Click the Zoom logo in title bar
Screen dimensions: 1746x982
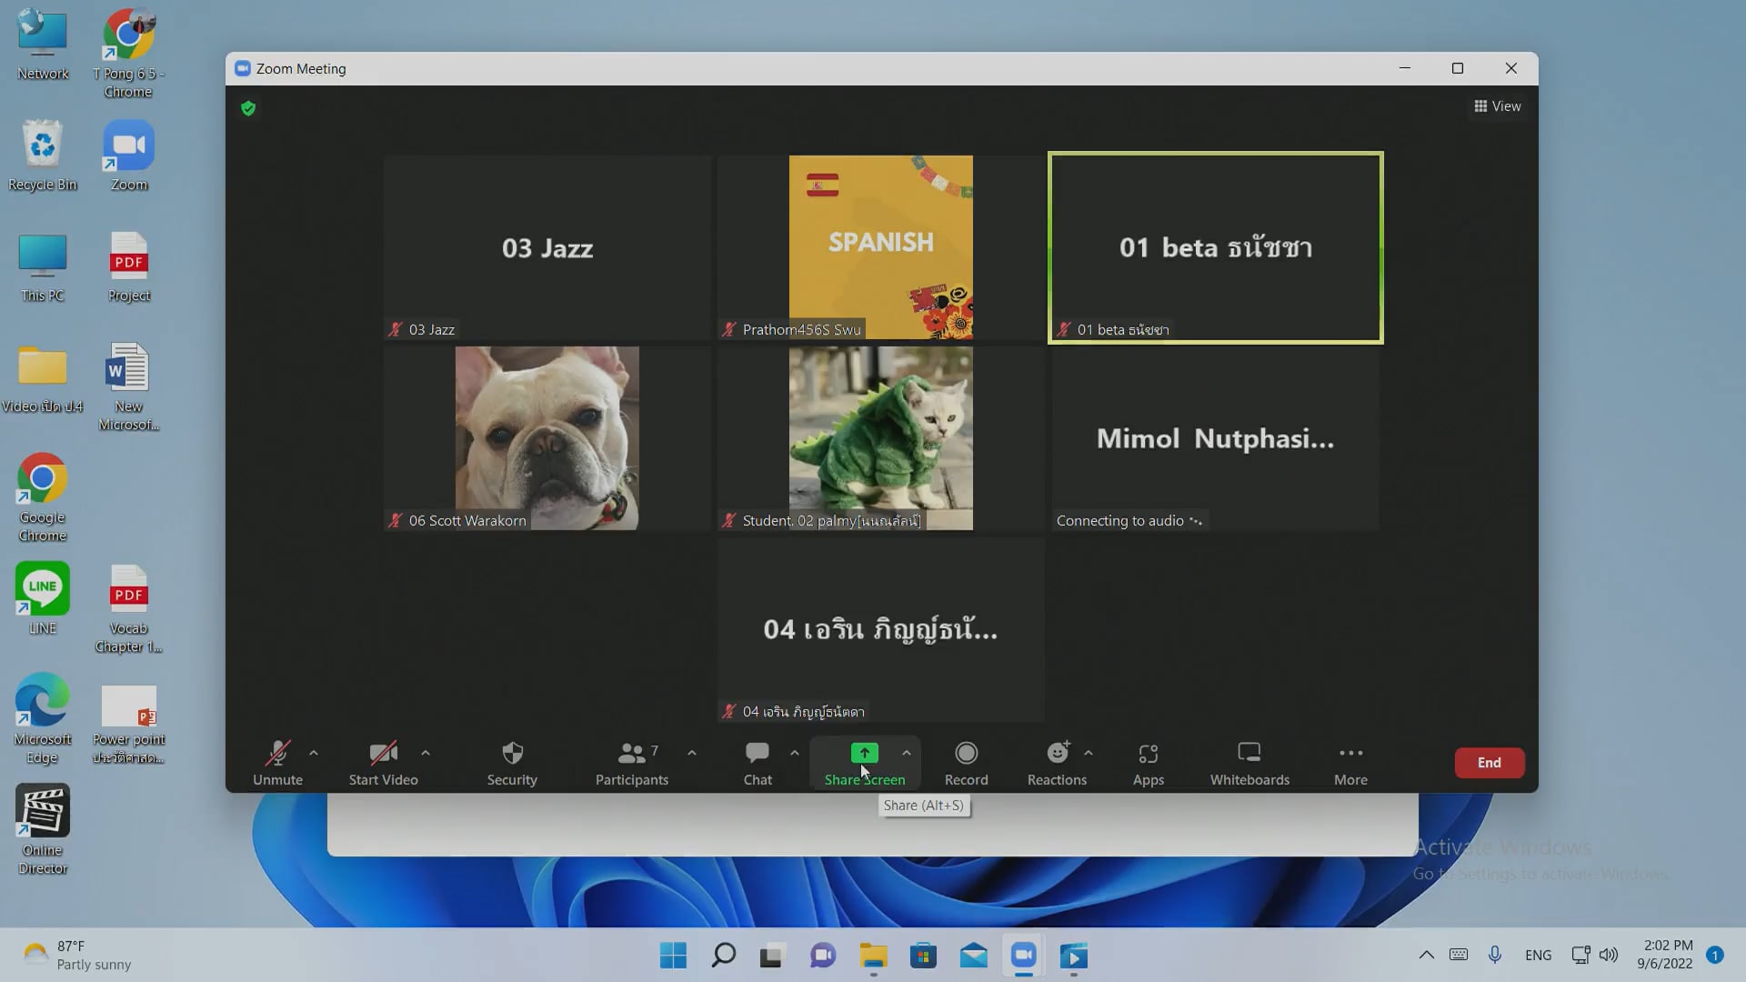[243, 68]
